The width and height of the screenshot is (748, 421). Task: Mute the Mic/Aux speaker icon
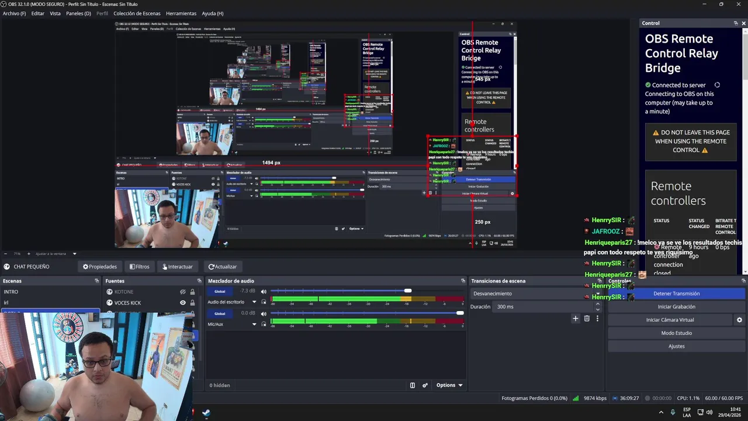(x=264, y=313)
